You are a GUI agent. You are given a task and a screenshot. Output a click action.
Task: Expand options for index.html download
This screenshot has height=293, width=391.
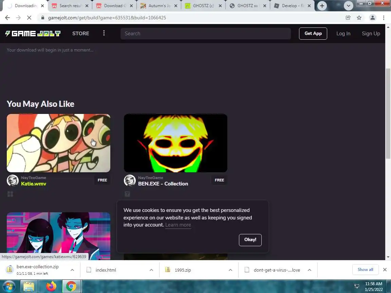tap(151, 270)
